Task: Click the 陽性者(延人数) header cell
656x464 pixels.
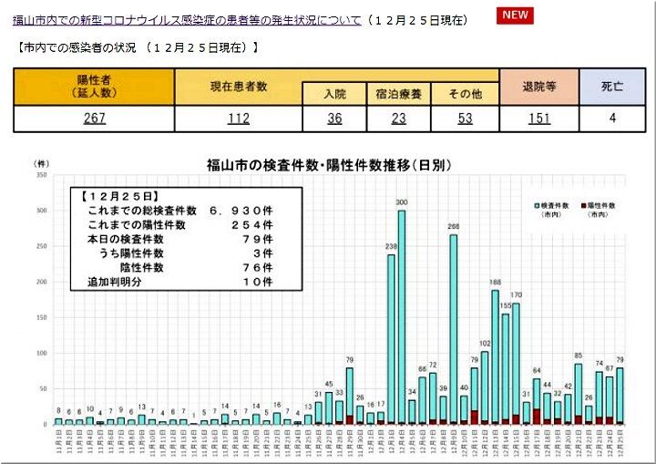Action: [x=94, y=87]
